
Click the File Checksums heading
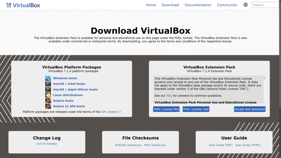(140, 138)
